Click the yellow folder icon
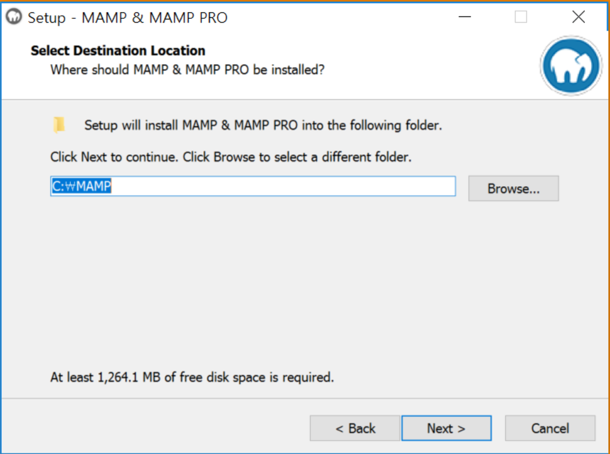 click(59, 125)
